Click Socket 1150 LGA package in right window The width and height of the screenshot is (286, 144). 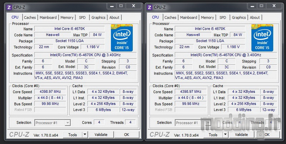pos(210,41)
